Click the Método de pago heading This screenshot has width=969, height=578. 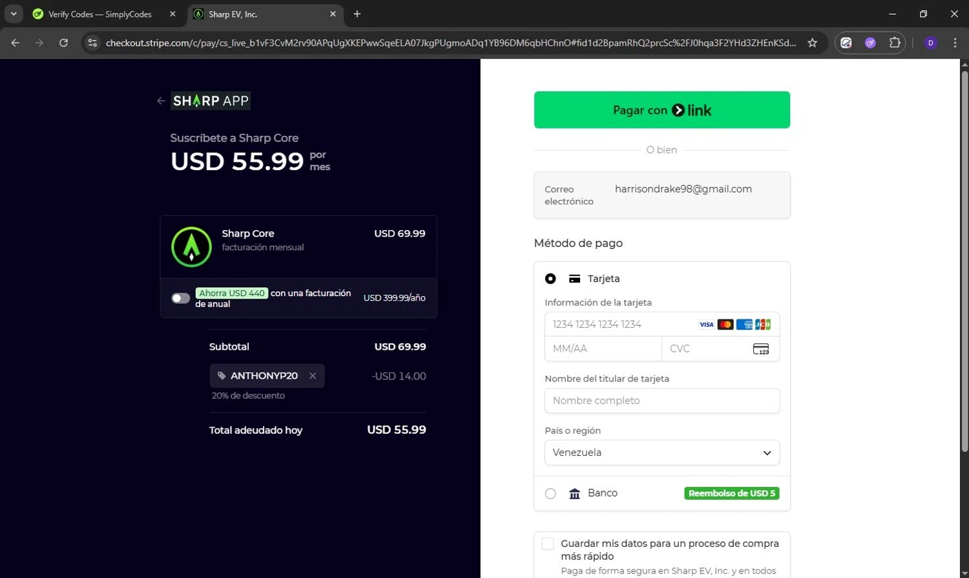[578, 243]
